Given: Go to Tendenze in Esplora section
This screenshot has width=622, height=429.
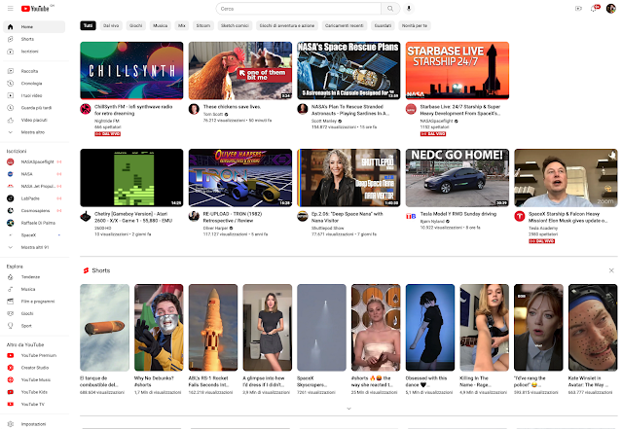Looking at the screenshot, I should [x=29, y=277].
